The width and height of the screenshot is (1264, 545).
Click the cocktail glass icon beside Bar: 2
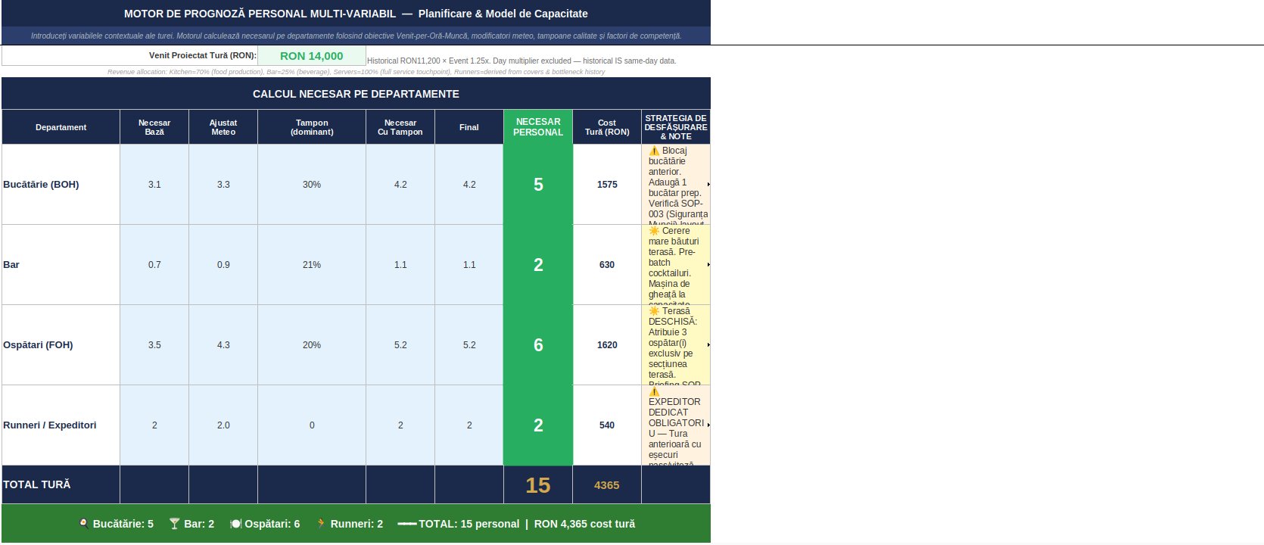[x=174, y=524]
